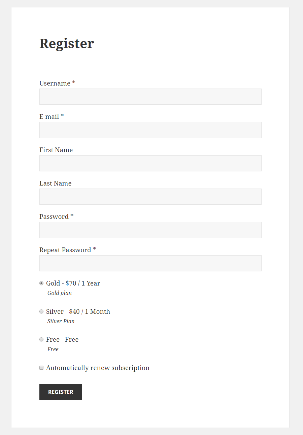Click the "Automatically renew subscription" text
The image size is (303, 435).
coord(98,368)
